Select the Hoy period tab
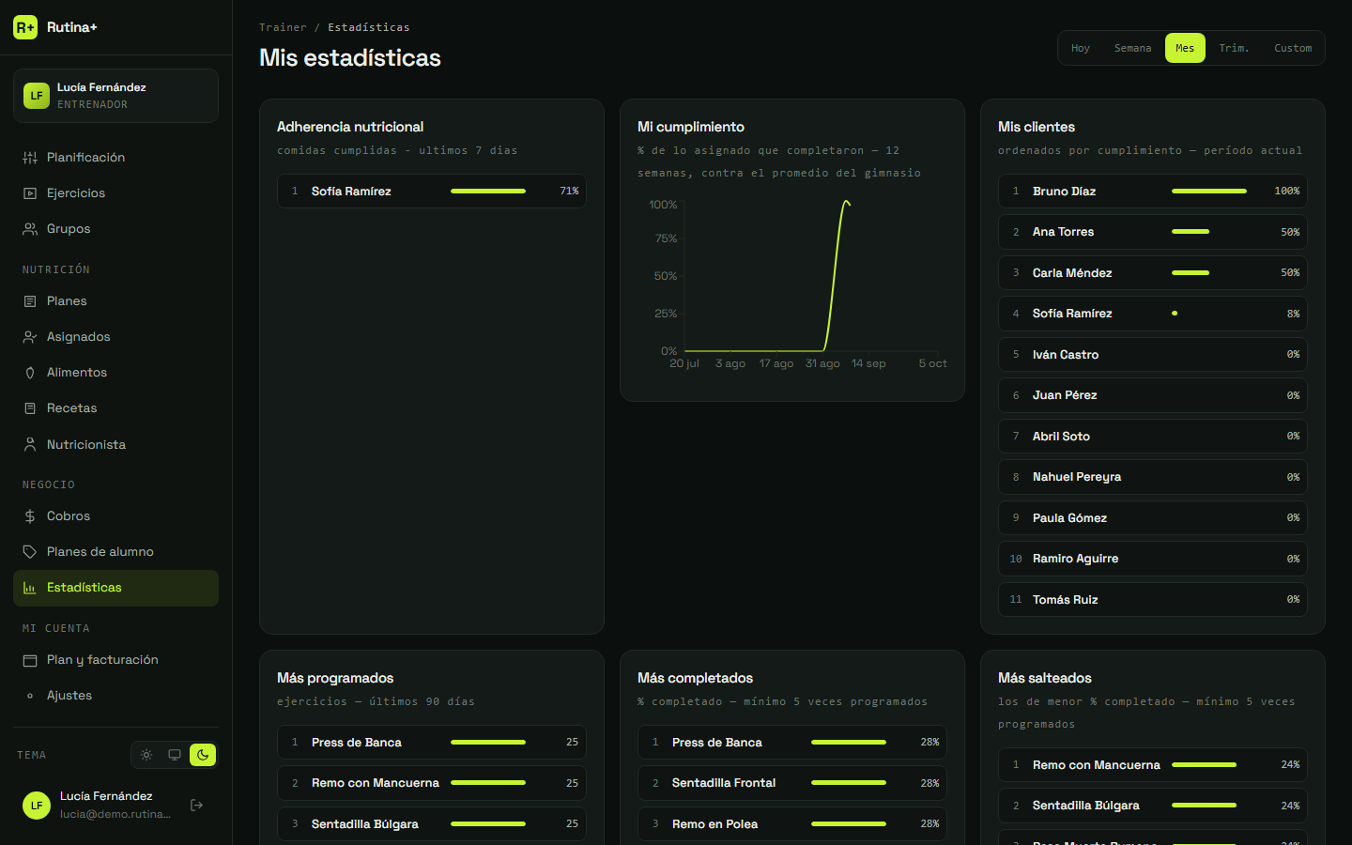The width and height of the screenshot is (1352, 845). click(x=1081, y=48)
